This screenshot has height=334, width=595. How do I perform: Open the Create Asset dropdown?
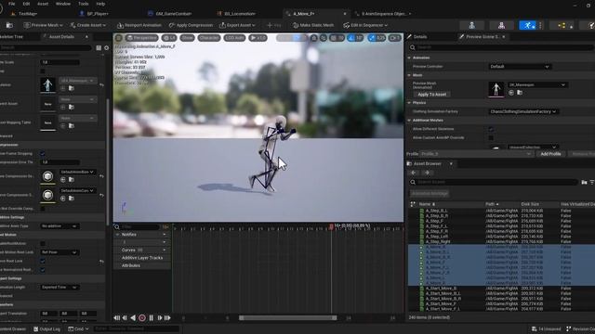(x=88, y=25)
